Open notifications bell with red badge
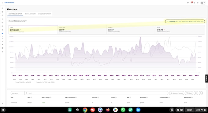Image resolution: width=208 pixels, height=113 pixels. (191, 3)
